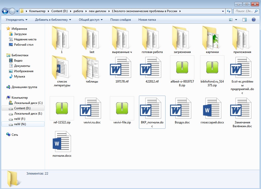Expand arrow after Компьютер in breadcrumb
Screen dimensions: 261x189
[x=48, y=11]
